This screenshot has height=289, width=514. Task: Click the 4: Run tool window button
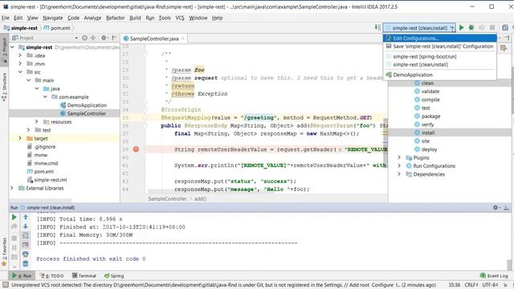22,276
